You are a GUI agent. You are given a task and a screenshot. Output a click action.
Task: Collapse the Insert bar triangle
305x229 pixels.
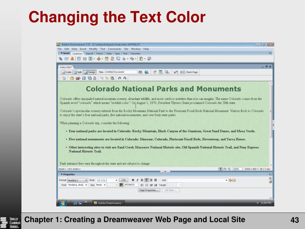coord(61,53)
